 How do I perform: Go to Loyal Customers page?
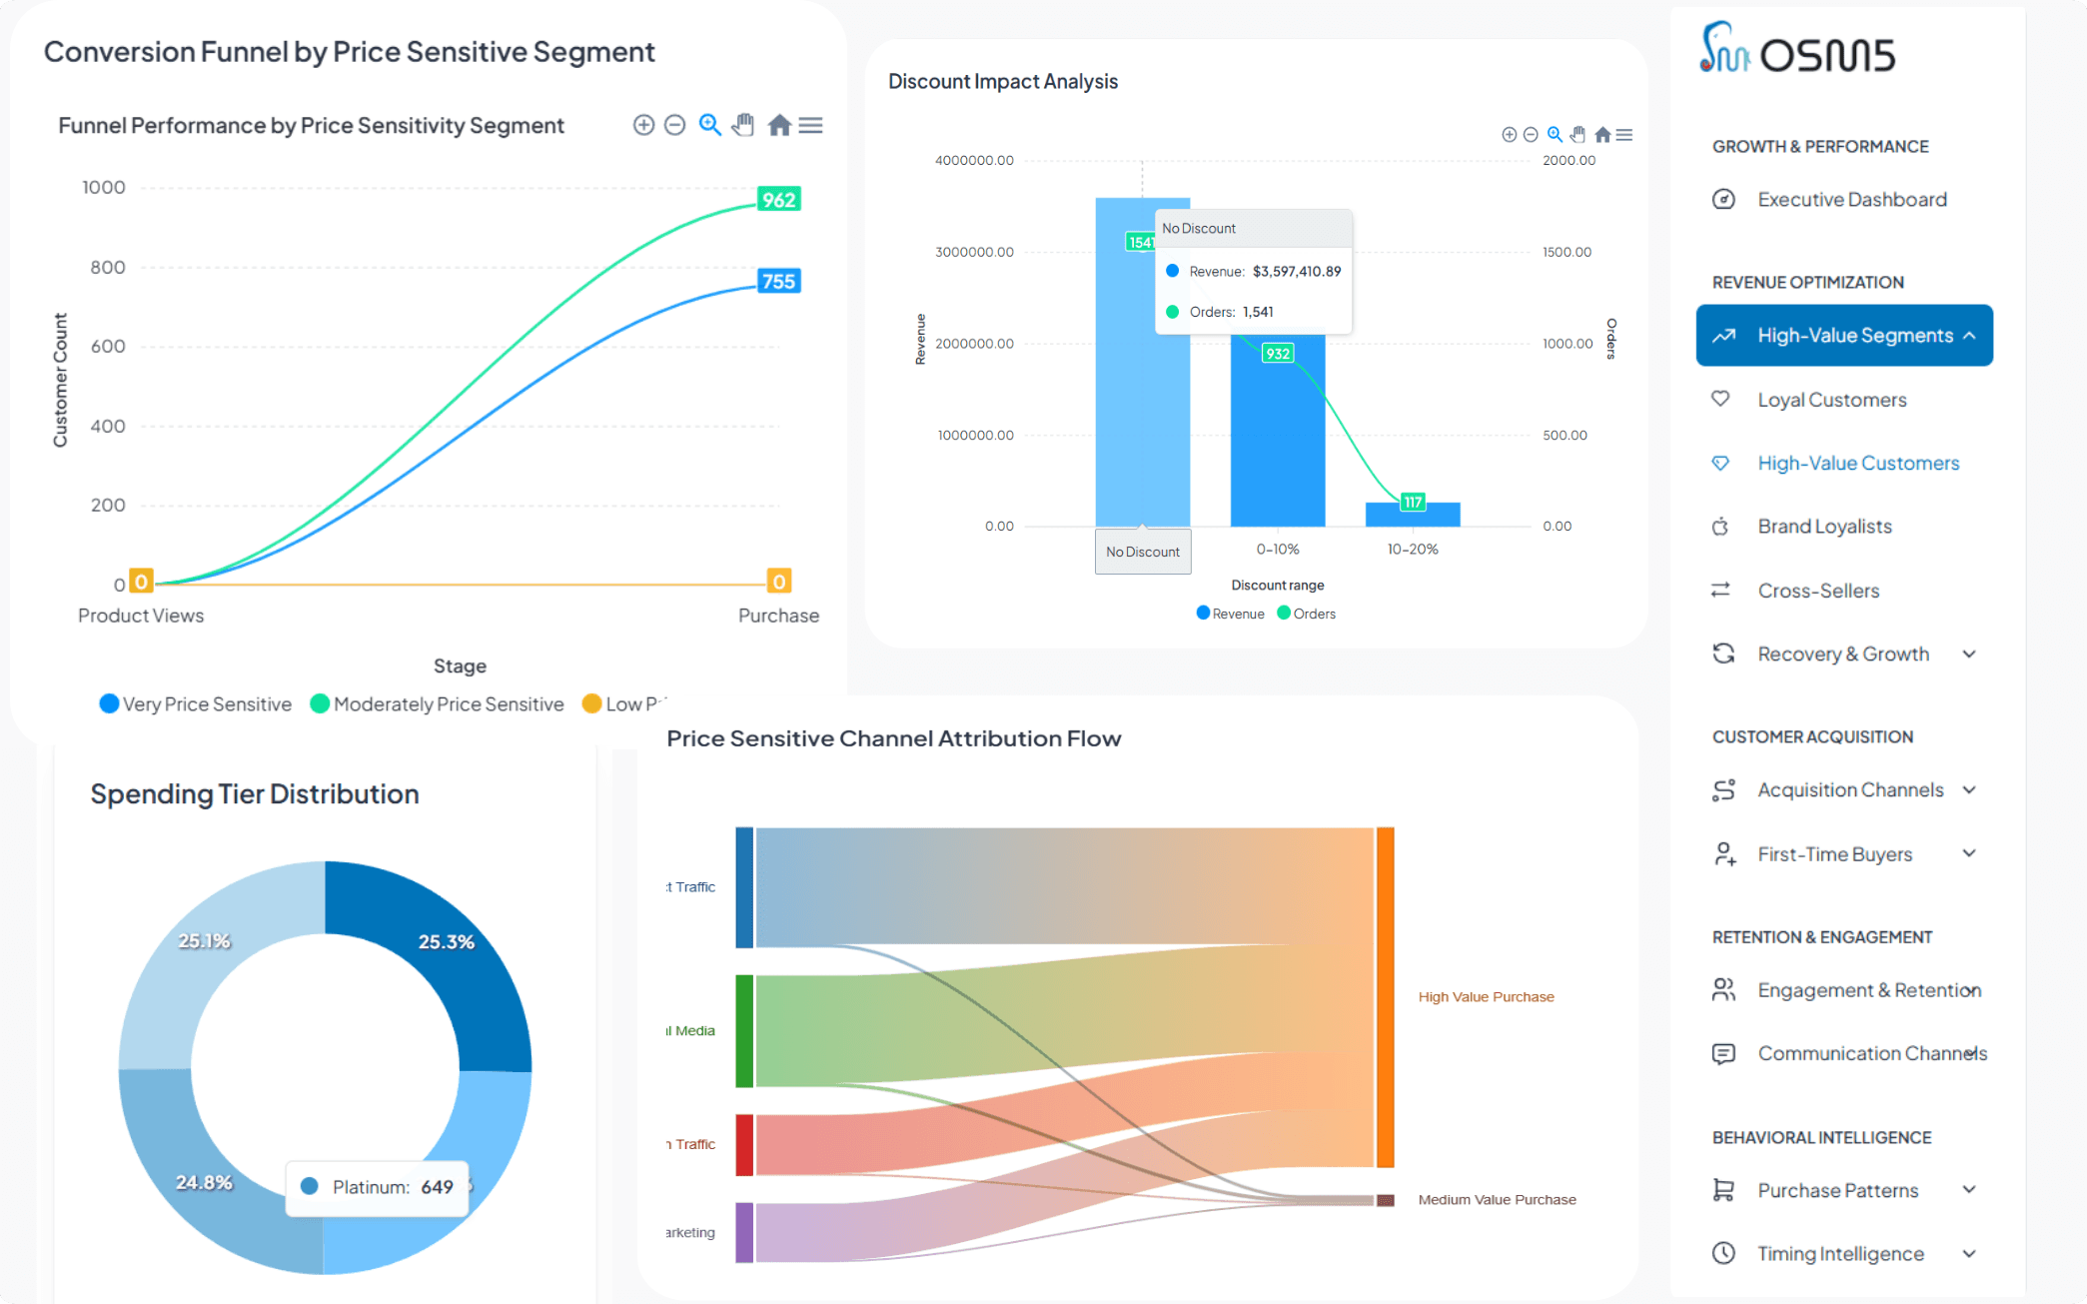(x=1831, y=400)
